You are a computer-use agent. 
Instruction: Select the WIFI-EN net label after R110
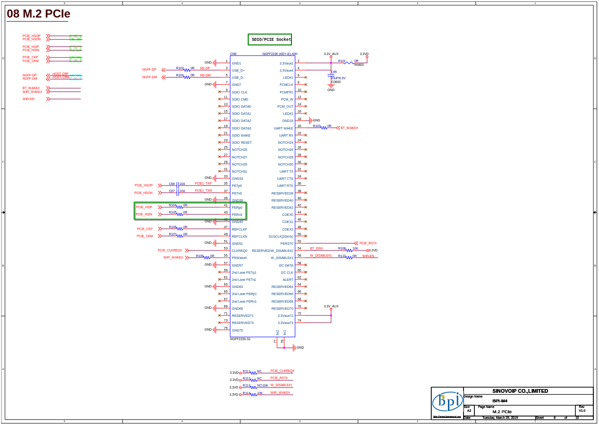(368, 256)
